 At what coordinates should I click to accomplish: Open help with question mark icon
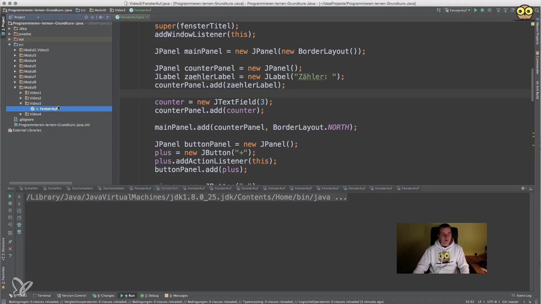(10, 256)
